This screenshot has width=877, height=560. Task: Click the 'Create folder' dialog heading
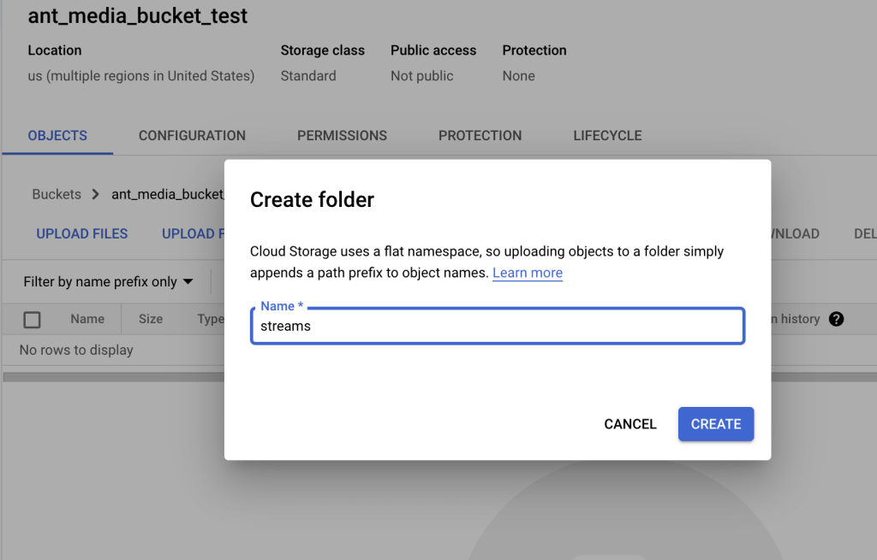pyautogui.click(x=312, y=200)
